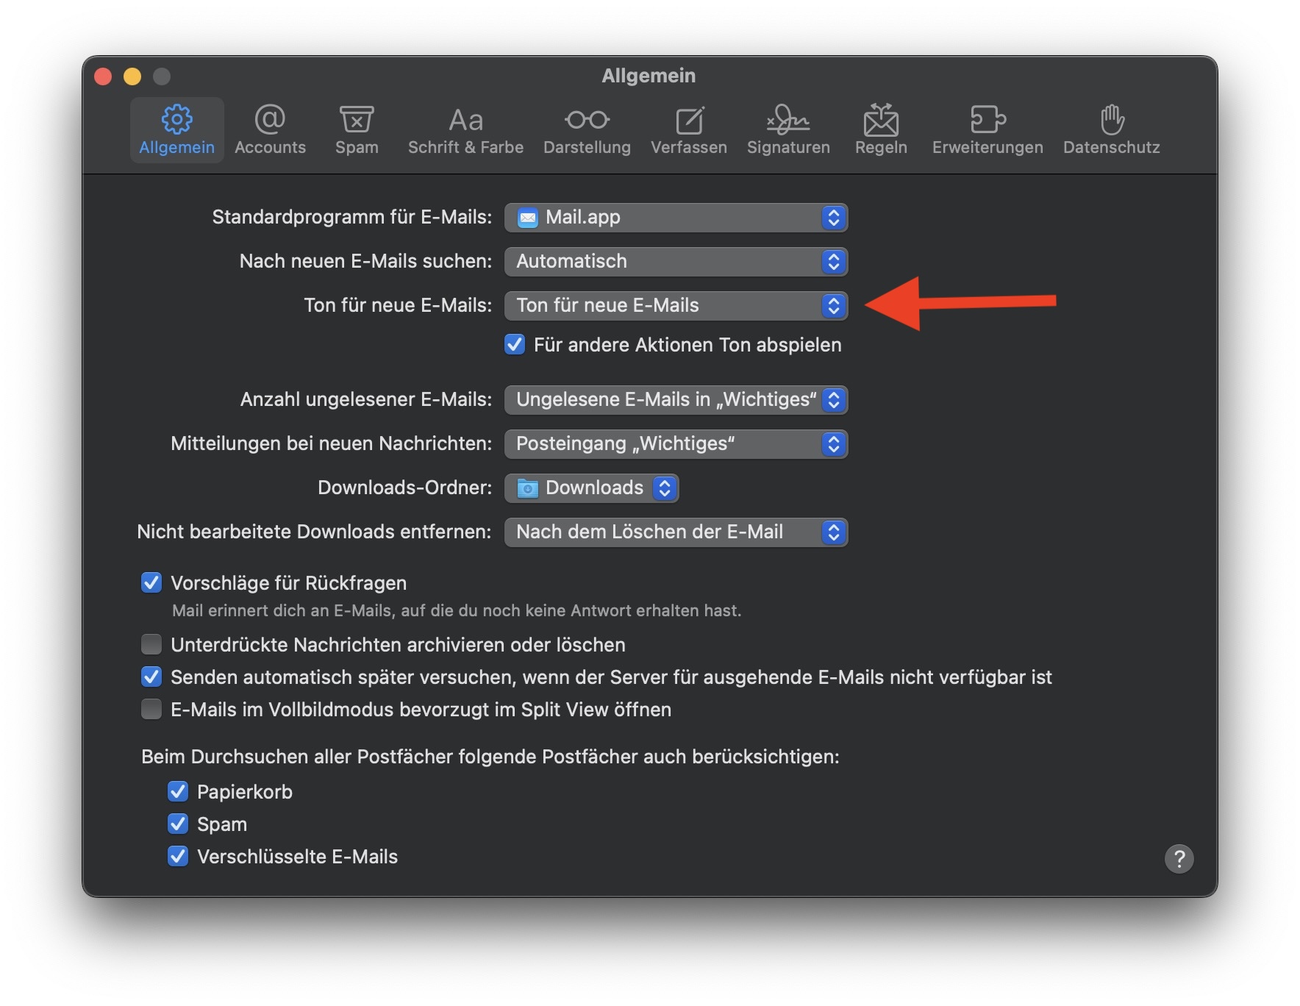
Task: Open the Ton für neue E-Mails dropdown
Action: click(676, 306)
